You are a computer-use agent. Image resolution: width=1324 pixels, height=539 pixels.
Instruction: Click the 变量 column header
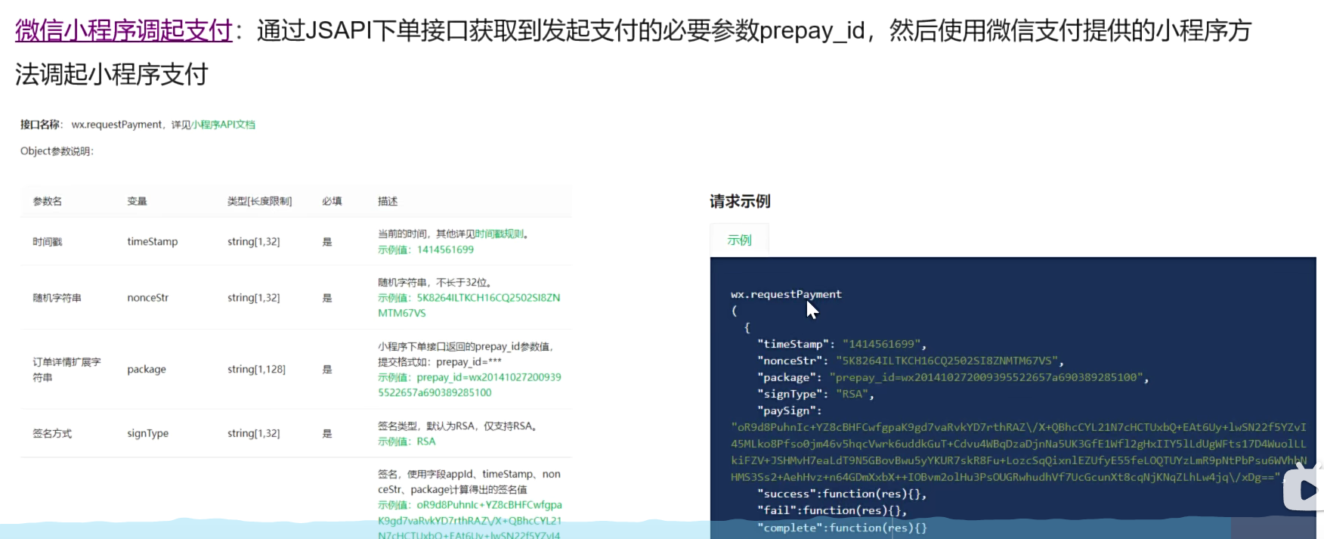[x=138, y=201]
